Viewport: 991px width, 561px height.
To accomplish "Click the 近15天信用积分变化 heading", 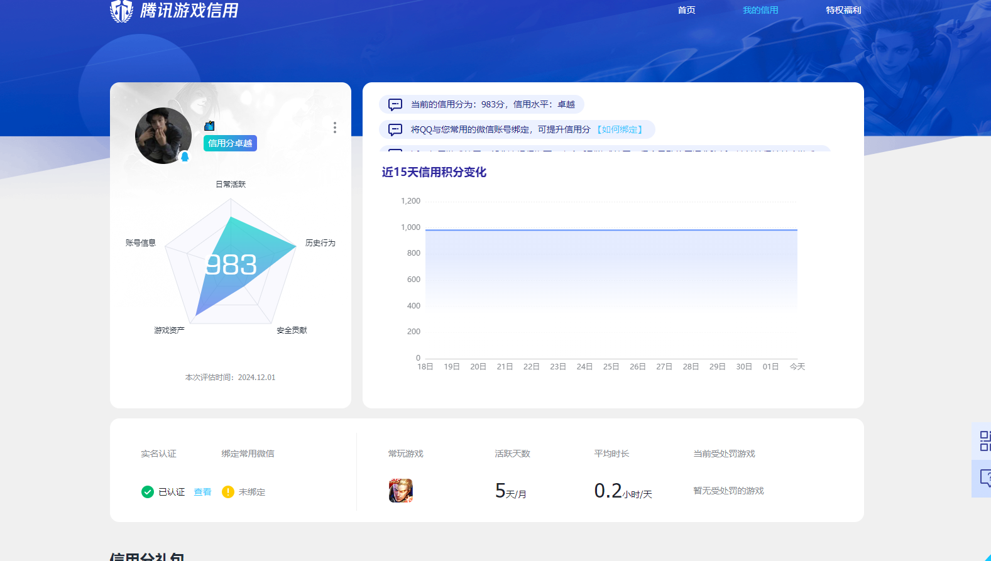I will point(434,172).
